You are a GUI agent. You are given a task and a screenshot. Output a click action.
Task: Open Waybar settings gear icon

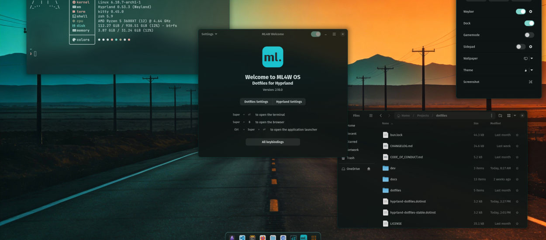click(x=531, y=12)
